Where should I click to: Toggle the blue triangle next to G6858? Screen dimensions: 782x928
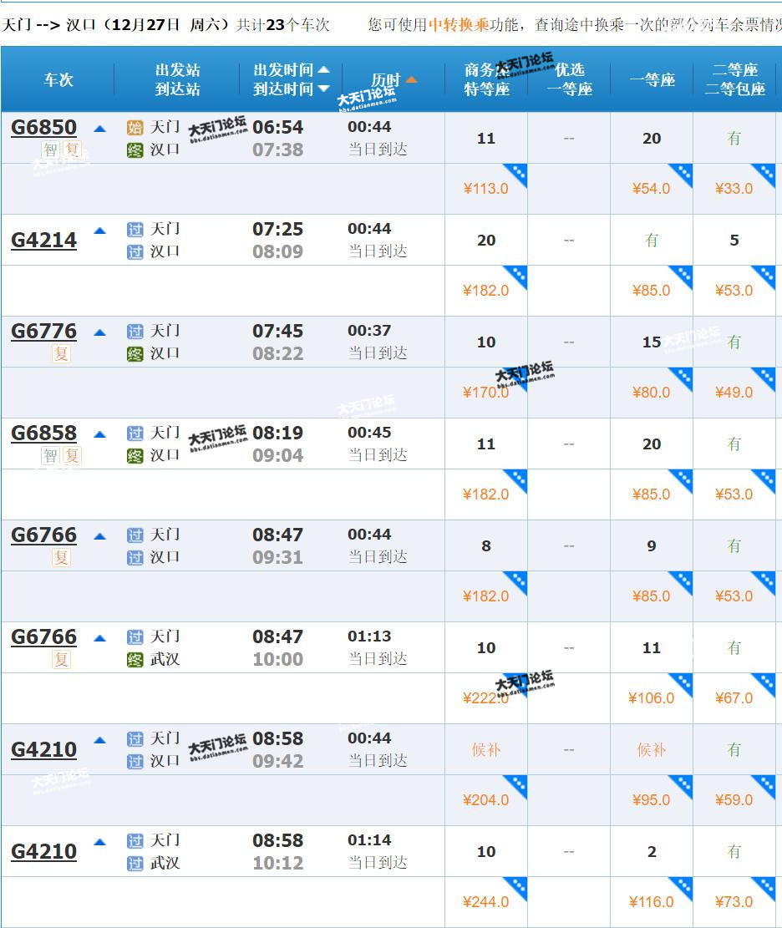pos(100,434)
